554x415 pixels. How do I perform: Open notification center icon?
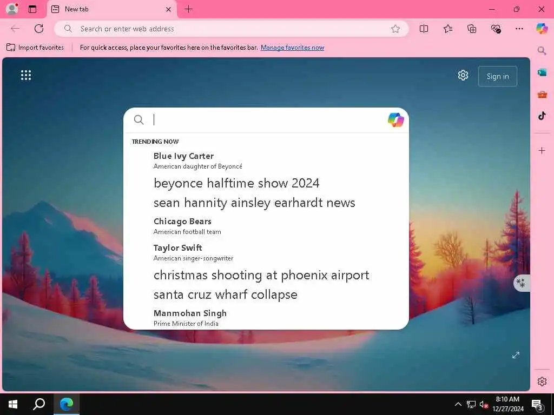click(x=537, y=404)
